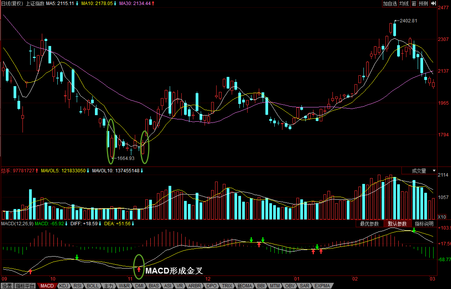Click the 2114 volume axis label
This screenshot has height=289, width=451.
[x=443, y=175]
